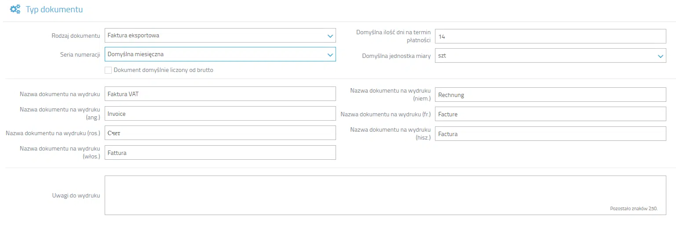
Task: Focus the Faktura VAT print name field
Action: coord(220,94)
